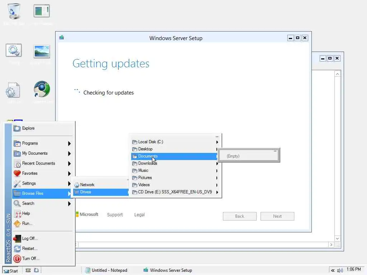
Task: Open the blue-green globe browser shortcut
Action: 42,89
